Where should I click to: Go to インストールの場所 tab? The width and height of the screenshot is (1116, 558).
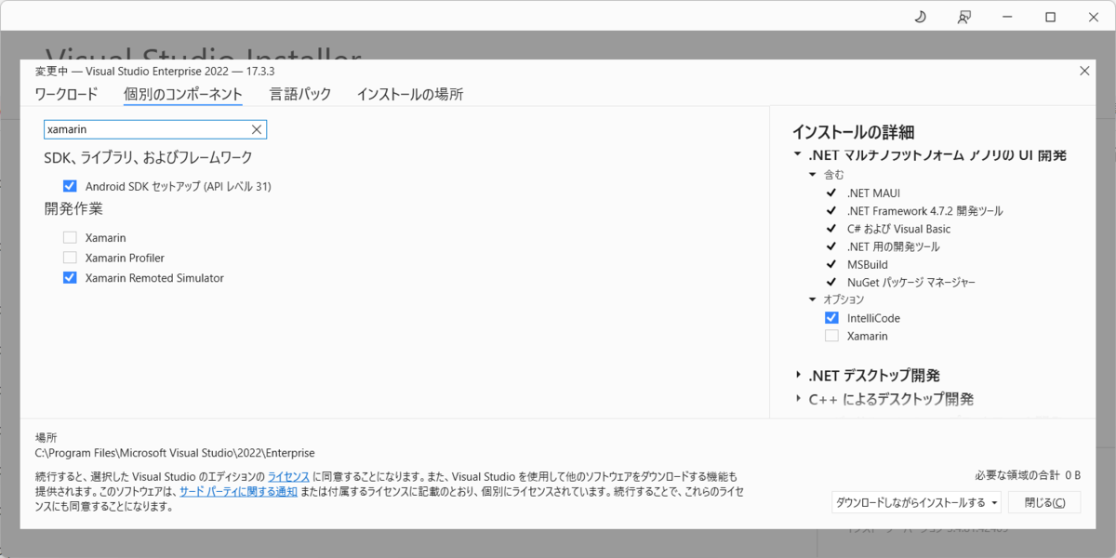pos(410,94)
